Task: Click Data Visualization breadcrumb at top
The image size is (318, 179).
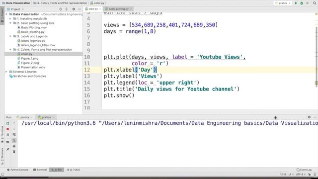Action: click(16, 3)
